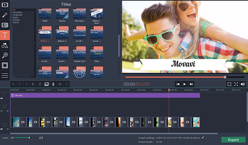Collapse the title categories side panel
This screenshot has width=248, height=145.
click(35, 43)
